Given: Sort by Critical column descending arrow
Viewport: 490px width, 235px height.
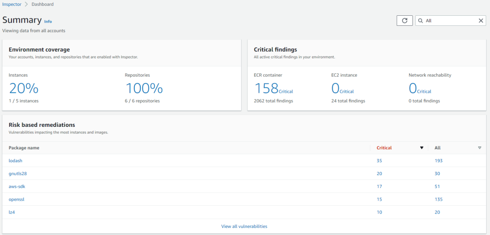Looking at the screenshot, I should 421,148.
